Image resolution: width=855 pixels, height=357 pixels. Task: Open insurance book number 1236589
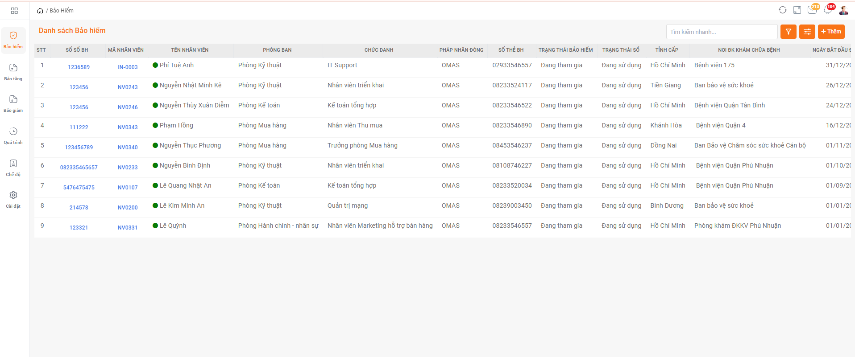79,67
